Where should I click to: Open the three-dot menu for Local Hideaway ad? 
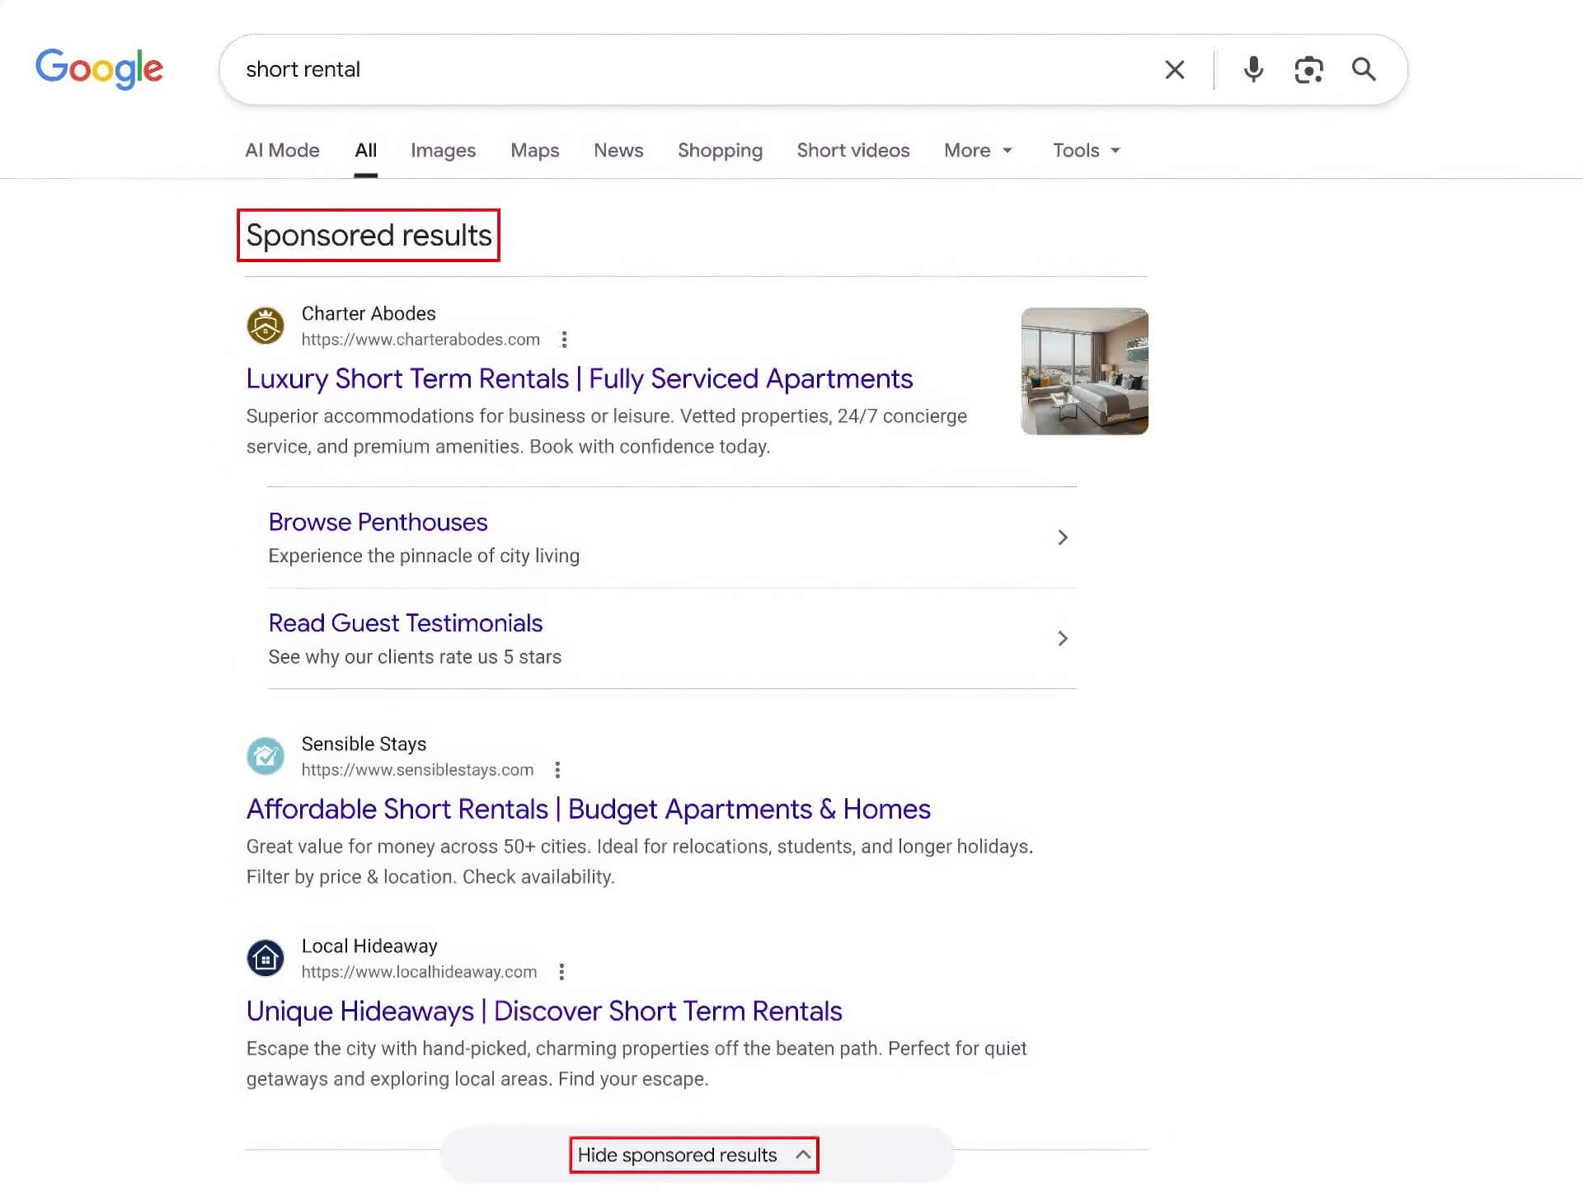pos(561,971)
